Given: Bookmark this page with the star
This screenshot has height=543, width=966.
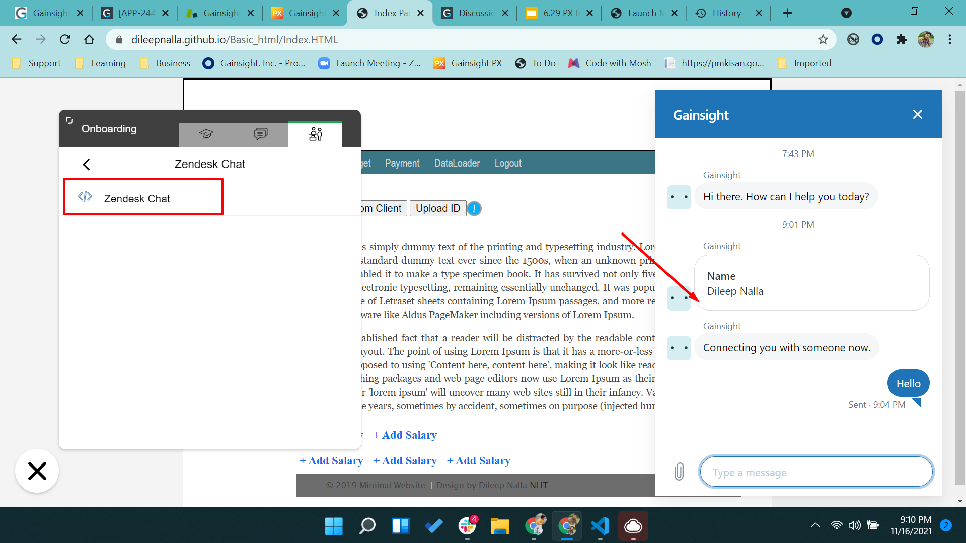Looking at the screenshot, I should click(x=823, y=39).
